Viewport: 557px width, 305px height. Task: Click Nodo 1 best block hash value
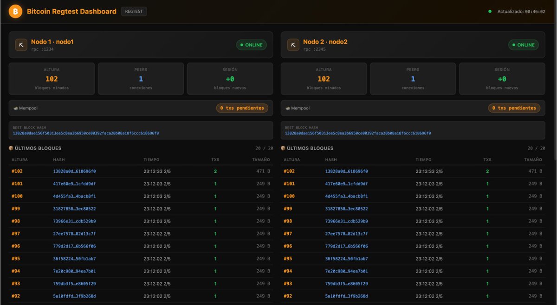[x=86, y=133]
